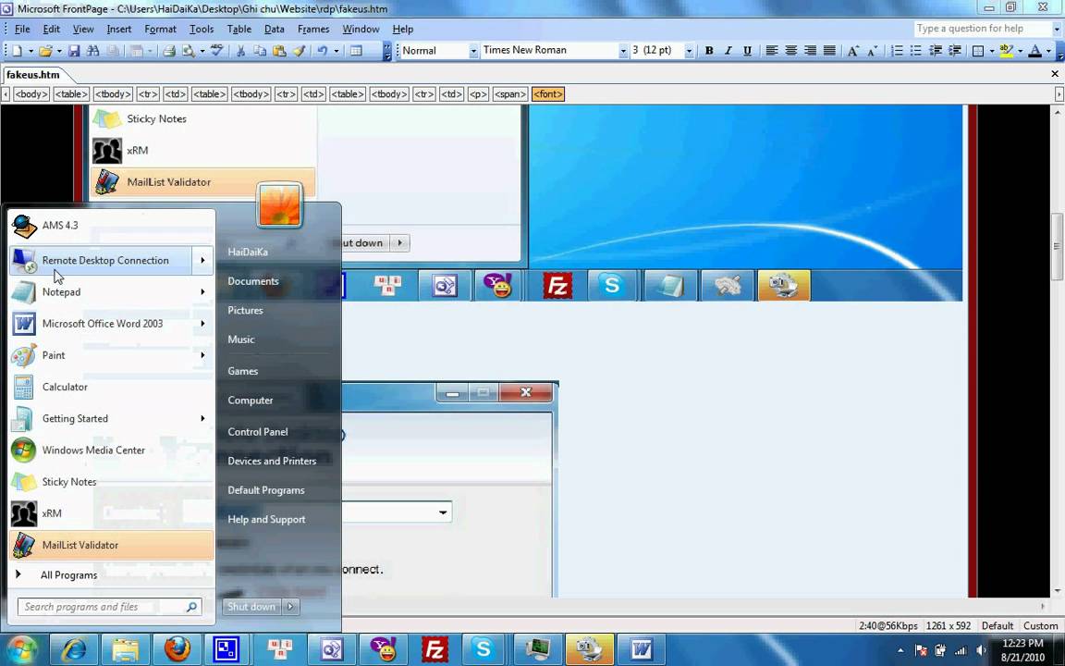
Task: Undo the last action
Action: [323, 51]
